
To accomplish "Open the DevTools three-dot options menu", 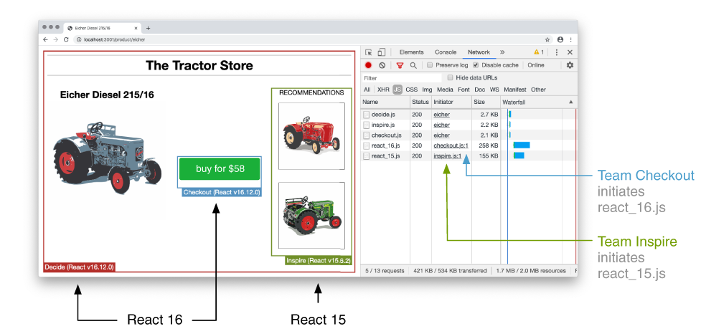I will pos(557,52).
